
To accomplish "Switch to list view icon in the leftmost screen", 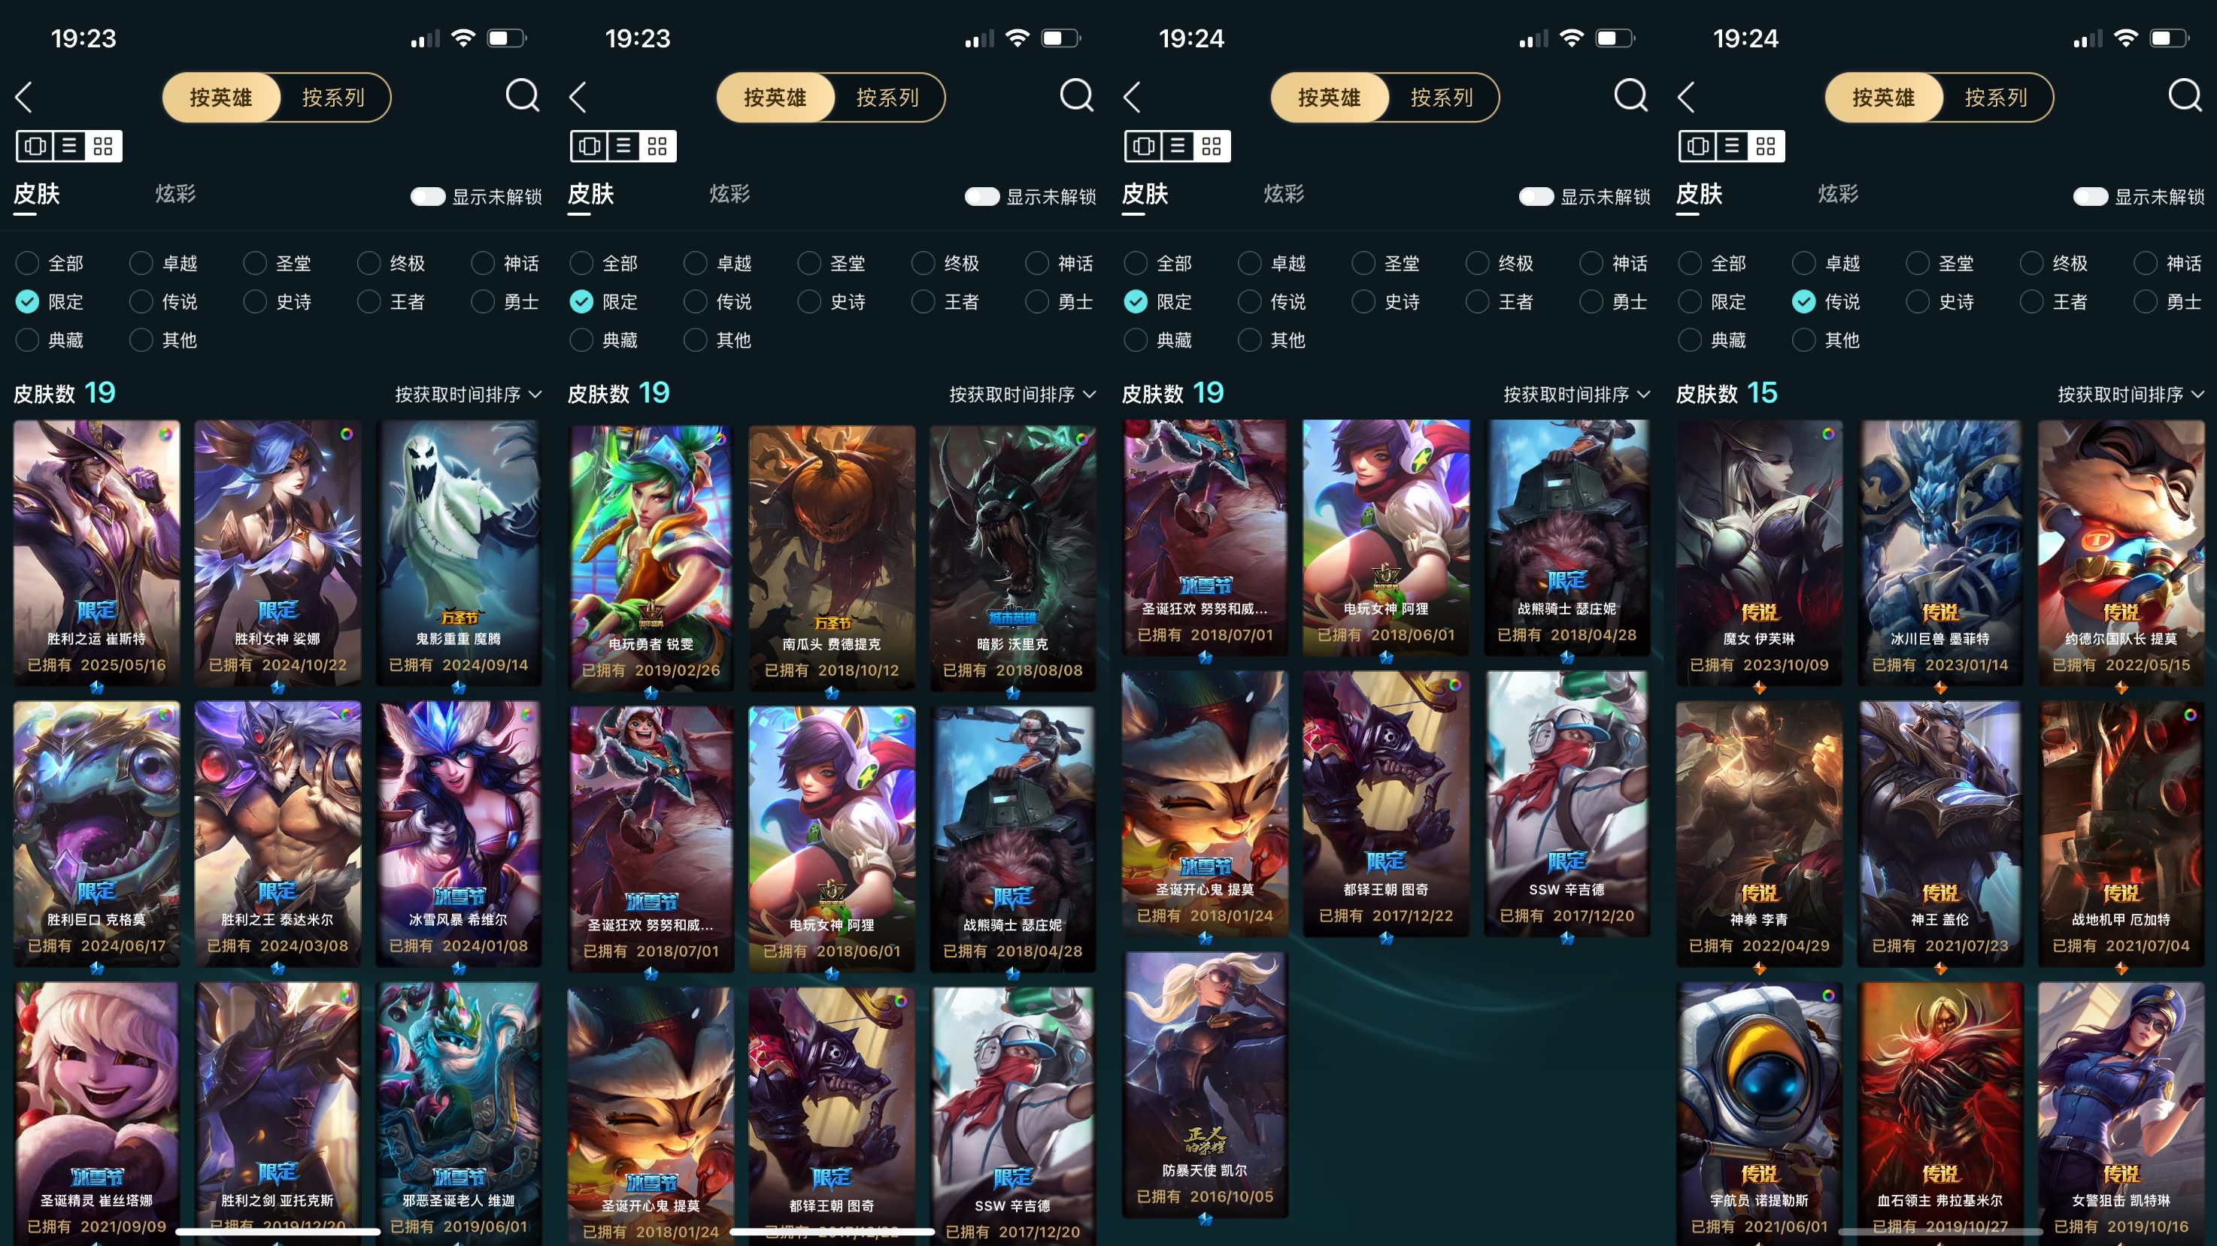I will point(69,147).
